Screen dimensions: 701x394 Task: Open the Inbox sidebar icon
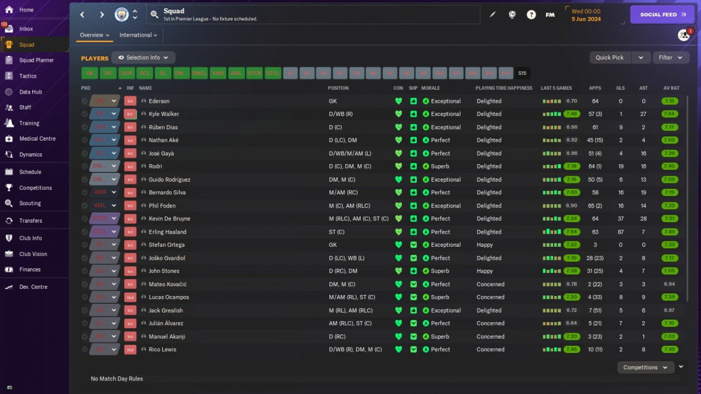(9, 28)
